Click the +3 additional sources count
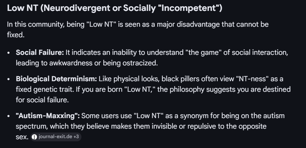The image size is (306, 148). (76, 137)
